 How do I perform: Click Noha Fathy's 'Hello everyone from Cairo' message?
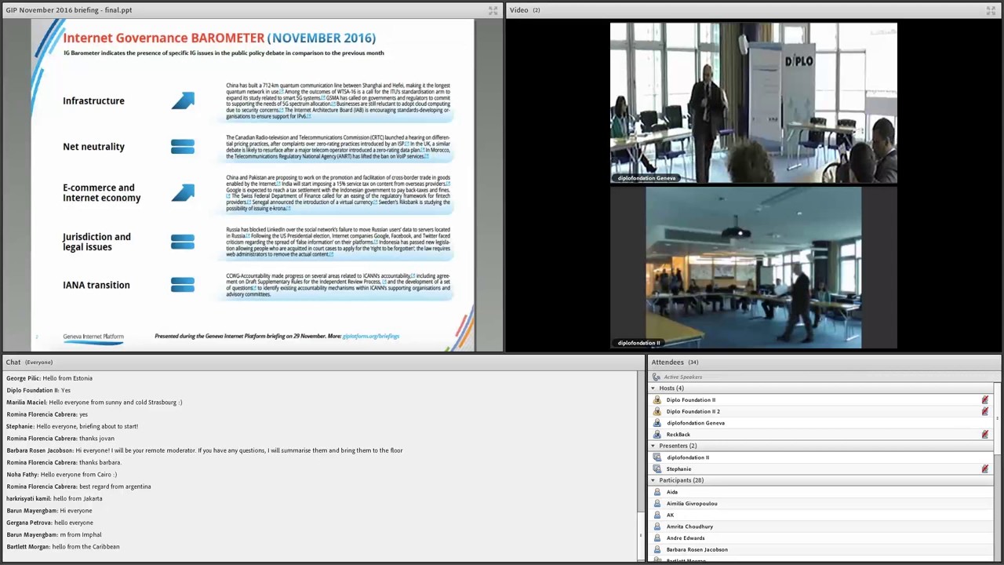(x=61, y=475)
